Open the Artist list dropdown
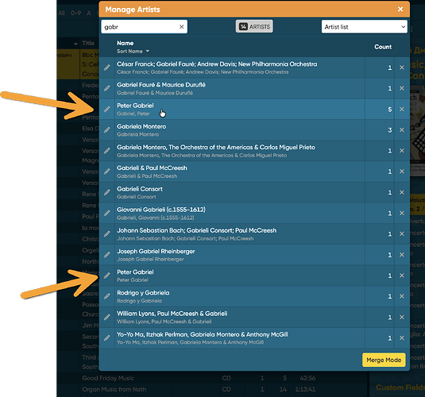This screenshot has width=425, height=397. coord(365,26)
